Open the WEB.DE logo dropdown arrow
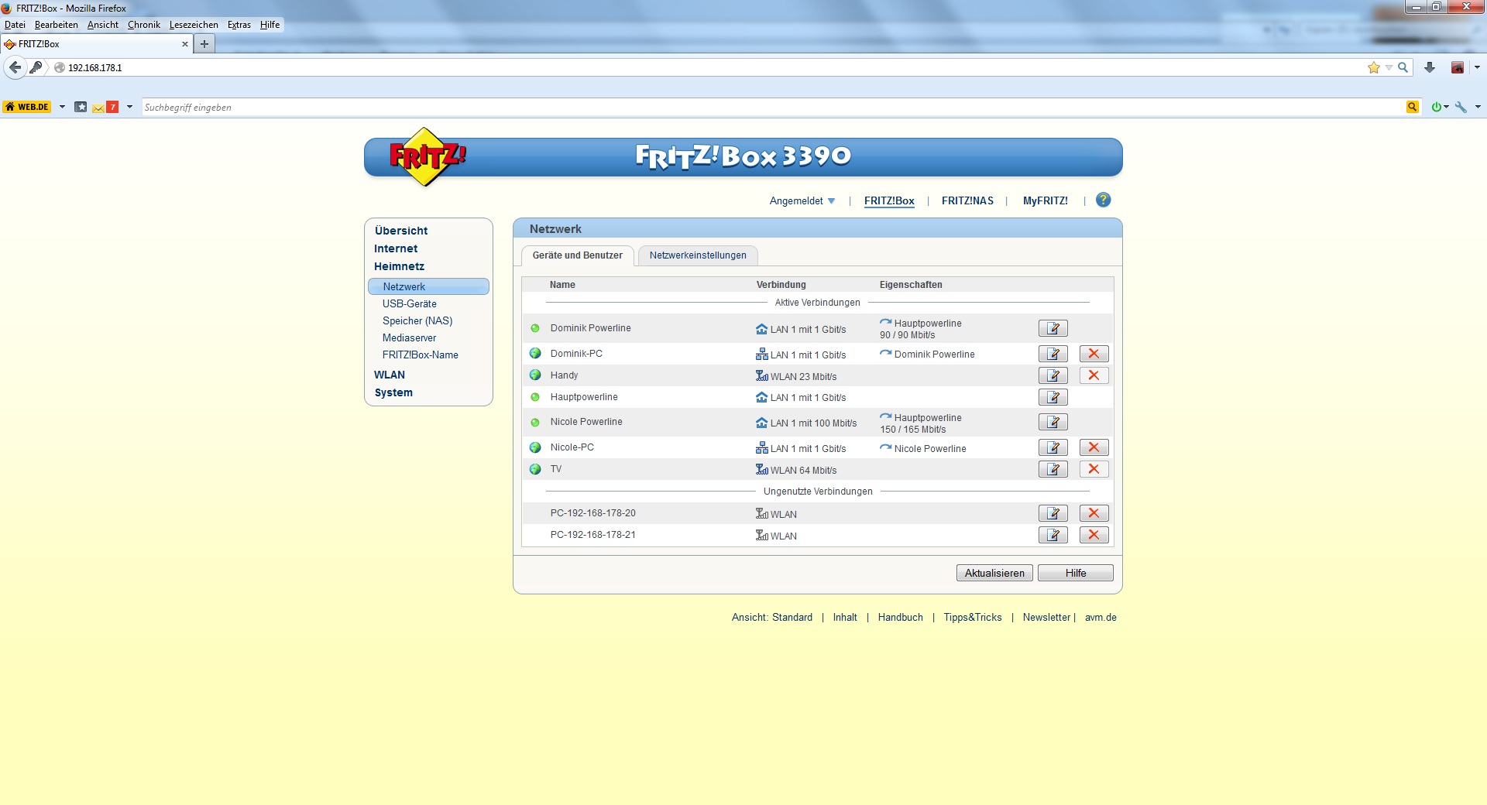This screenshot has height=805, width=1487. [62, 107]
